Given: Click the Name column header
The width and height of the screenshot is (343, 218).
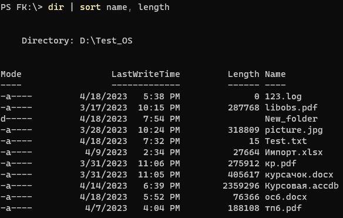Looking at the screenshot, I should coord(275,74).
